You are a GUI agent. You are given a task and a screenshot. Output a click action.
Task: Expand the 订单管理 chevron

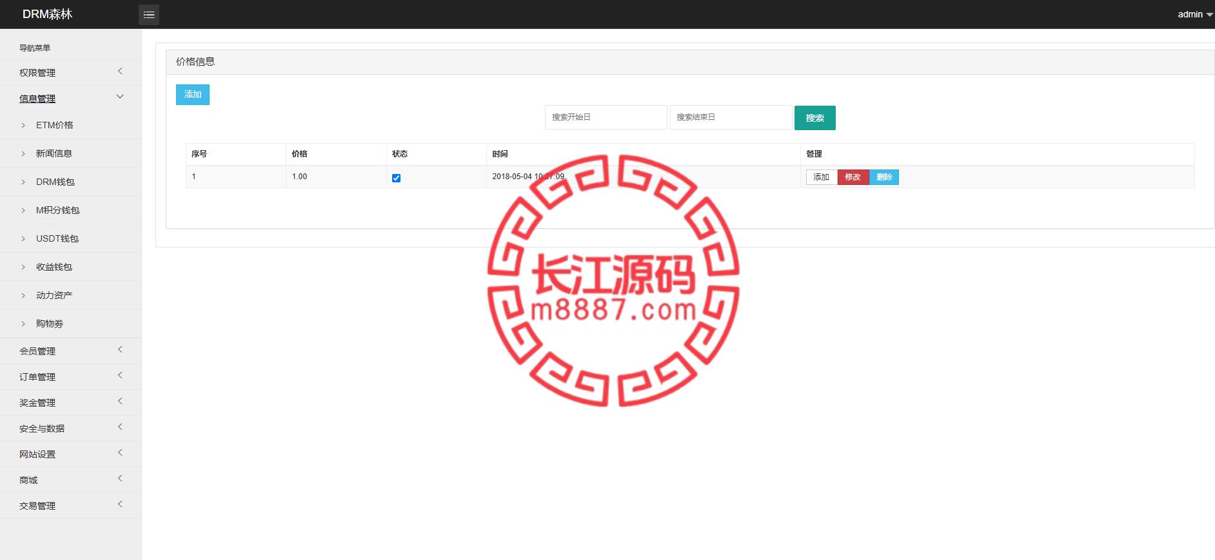pos(120,376)
